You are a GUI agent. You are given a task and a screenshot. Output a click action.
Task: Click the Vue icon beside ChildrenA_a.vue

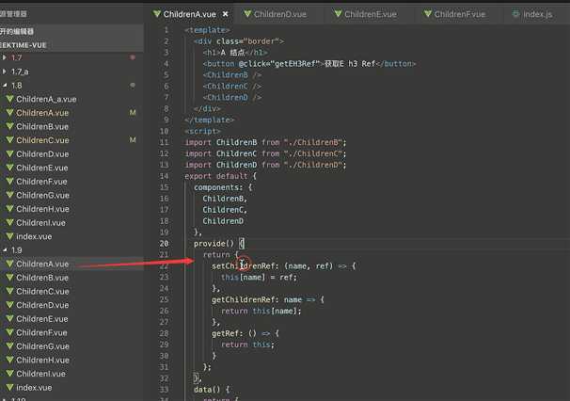click(x=9, y=99)
